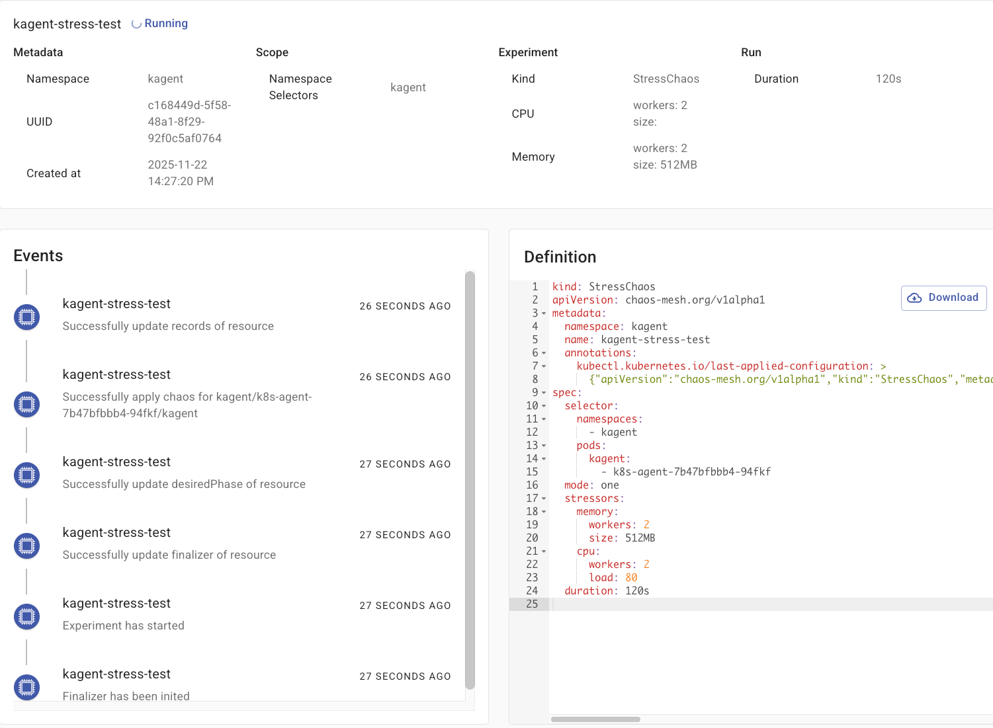This screenshot has width=993, height=728.
Task: Collapse the spec block at line 9
Action: tap(544, 393)
